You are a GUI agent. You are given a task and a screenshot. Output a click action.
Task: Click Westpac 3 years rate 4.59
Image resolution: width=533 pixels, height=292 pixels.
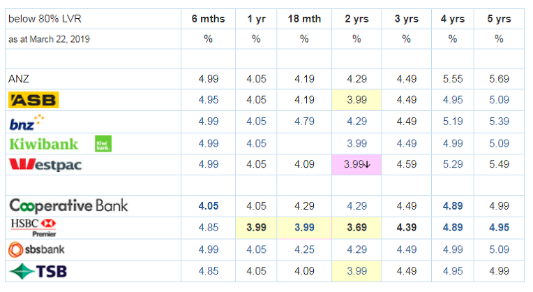click(x=407, y=164)
